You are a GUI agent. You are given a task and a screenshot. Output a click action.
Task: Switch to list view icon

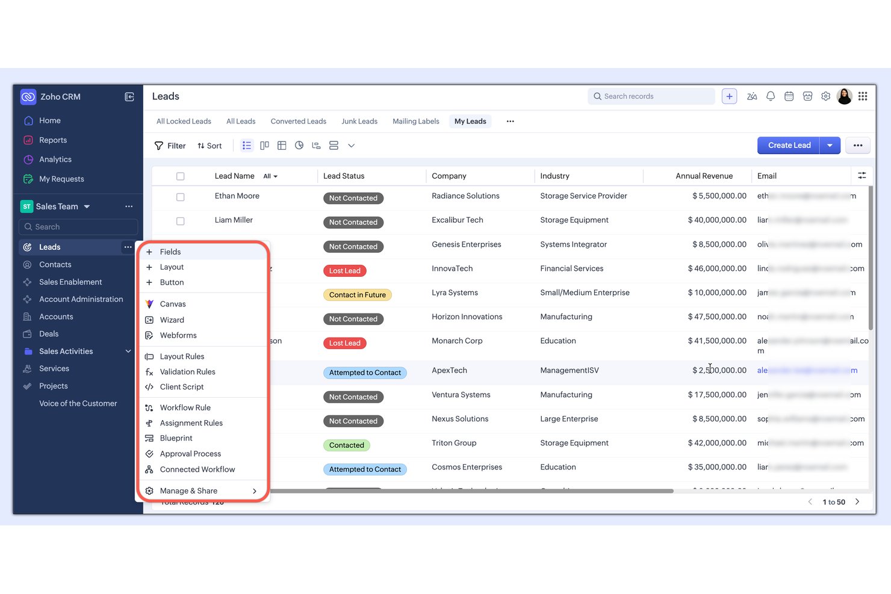click(x=247, y=146)
